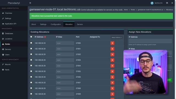Click the Overview home icon
This screenshot has height=99, width=176.
pos(3,13)
